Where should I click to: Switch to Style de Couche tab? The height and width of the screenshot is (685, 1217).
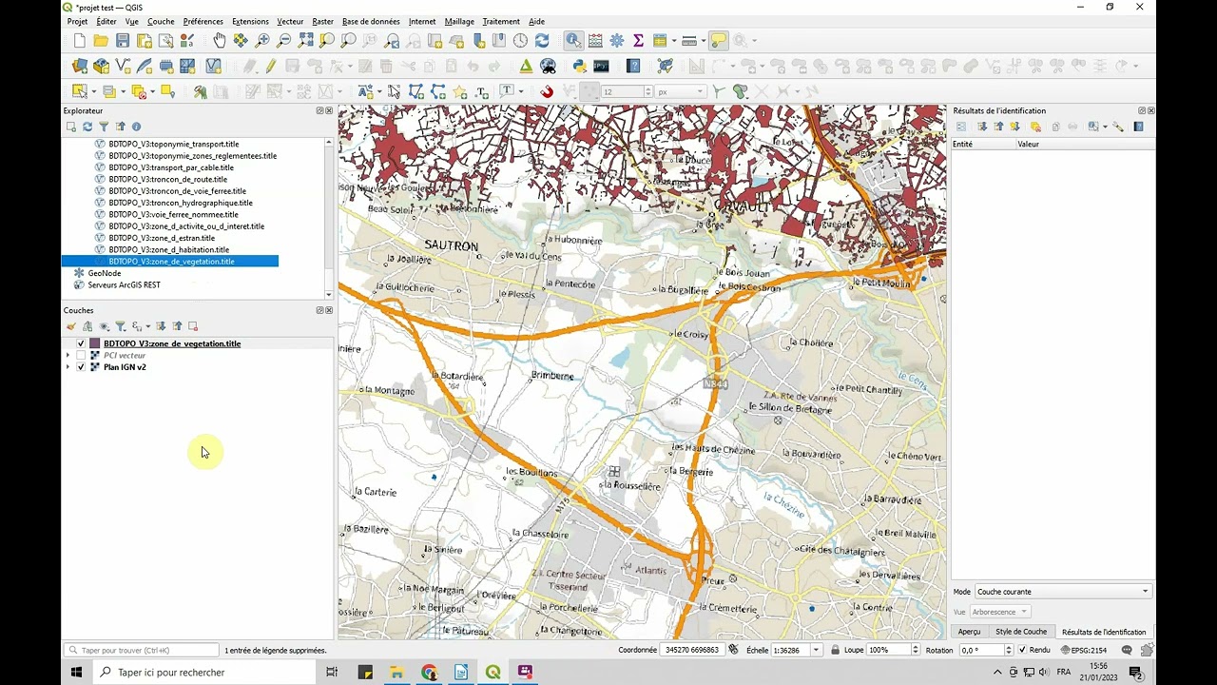(x=1021, y=632)
